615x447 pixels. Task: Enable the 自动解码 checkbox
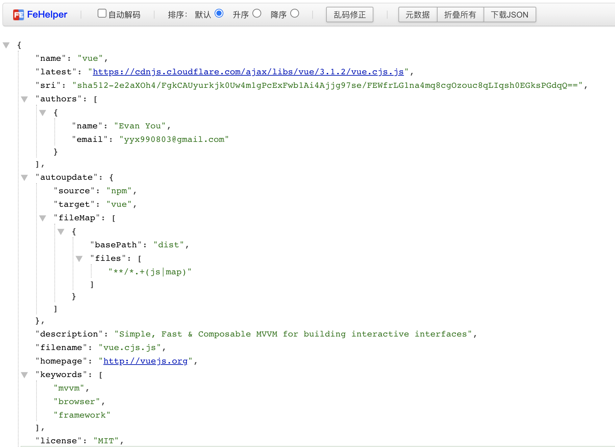point(102,14)
